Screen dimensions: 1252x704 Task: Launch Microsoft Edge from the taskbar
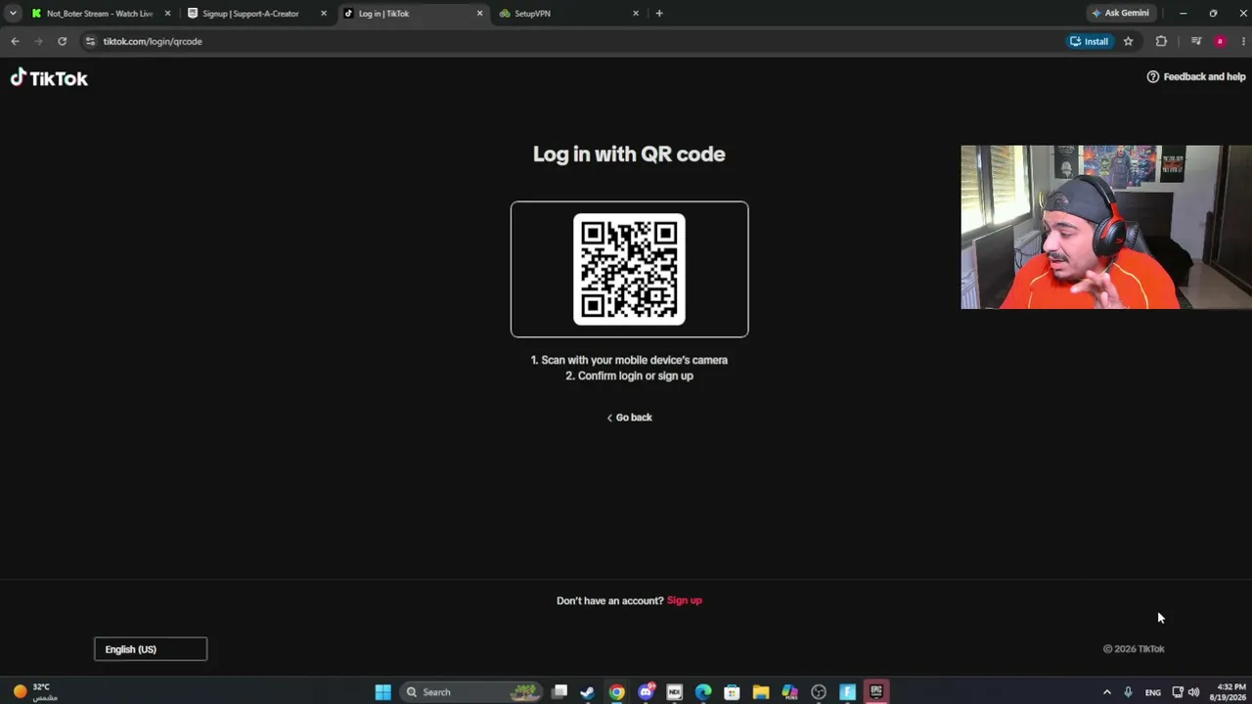click(x=703, y=692)
